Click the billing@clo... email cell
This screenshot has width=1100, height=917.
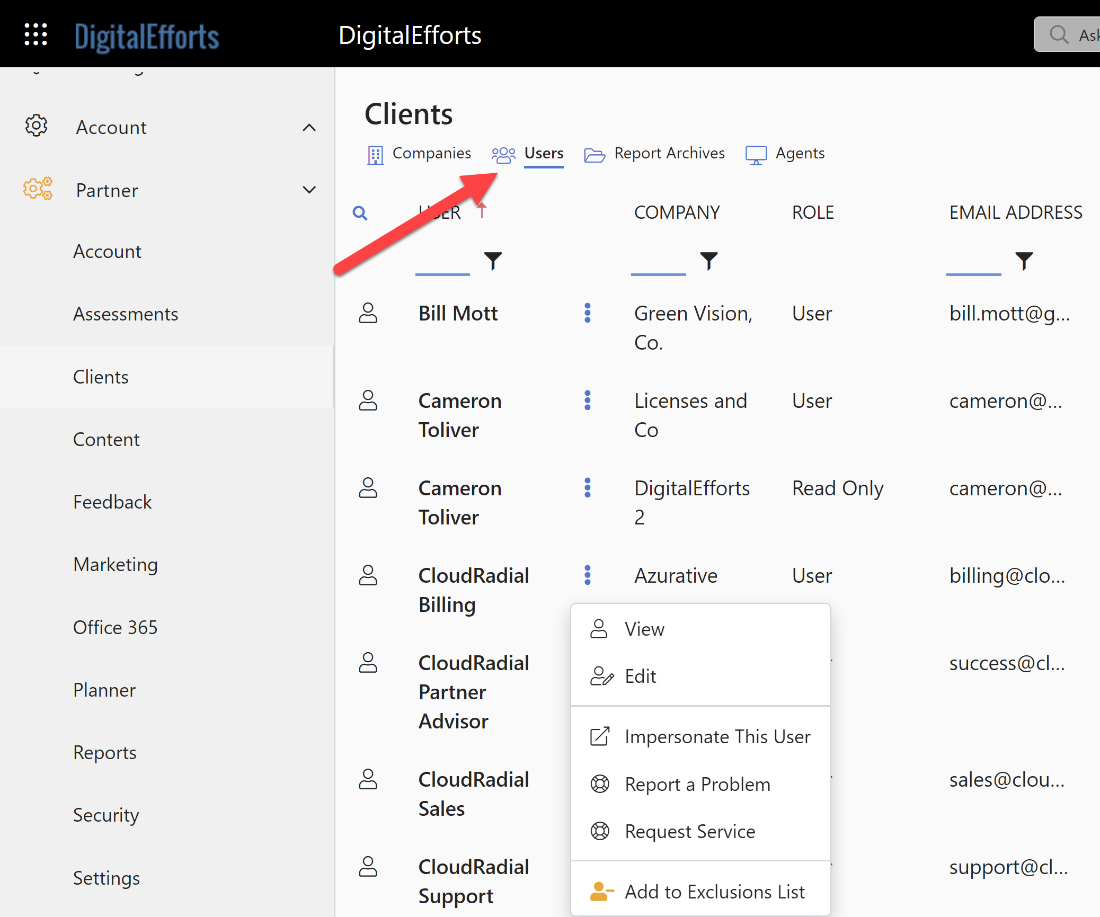[1007, 576]
